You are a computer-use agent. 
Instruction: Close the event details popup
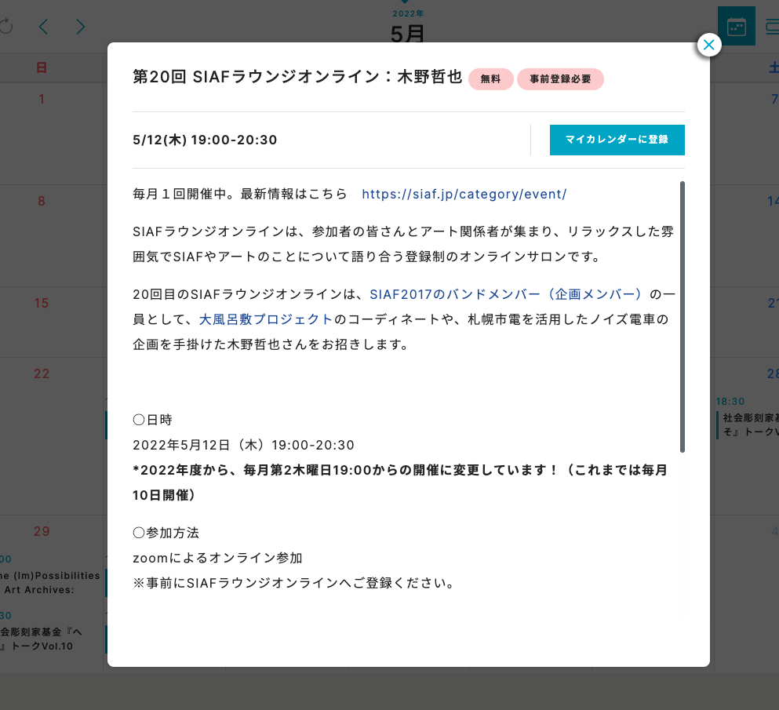click(708, 46)
